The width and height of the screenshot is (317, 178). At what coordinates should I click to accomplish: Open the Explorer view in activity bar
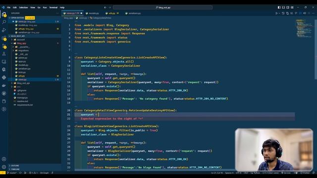[x=4, y=14]
